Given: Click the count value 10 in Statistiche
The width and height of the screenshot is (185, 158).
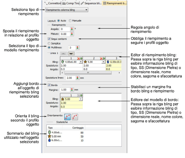Looking at the screenshot, I should pos(82,140).
